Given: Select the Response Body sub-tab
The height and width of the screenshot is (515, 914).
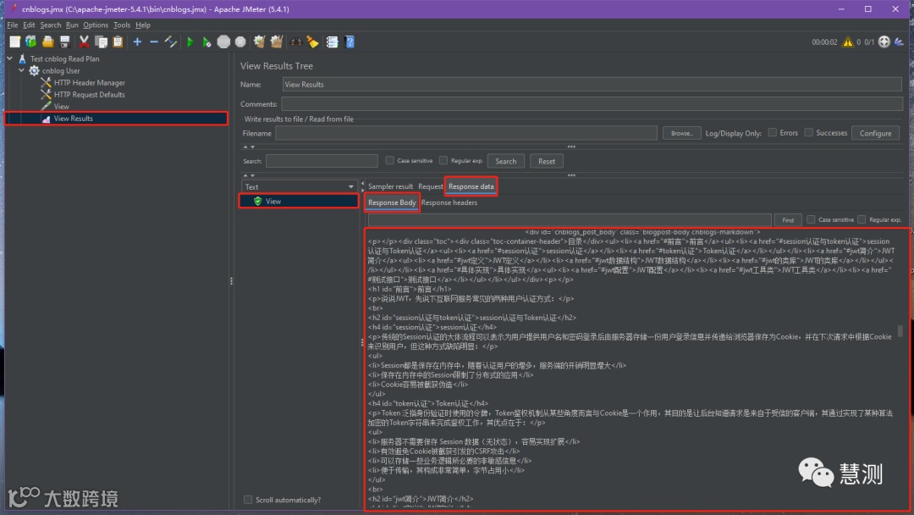Looking at the screenshot, I should (x=392, y=202).
